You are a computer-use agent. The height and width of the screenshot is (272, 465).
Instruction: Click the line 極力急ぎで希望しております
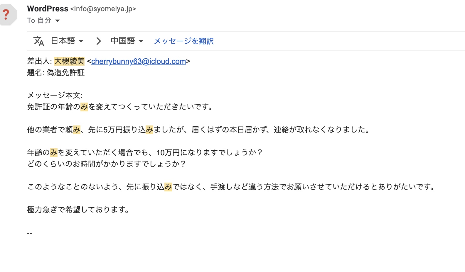point(78,210)
